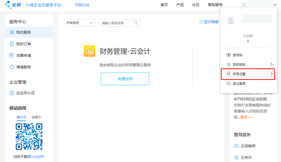
Task: Open 首页 in top navigation
Action: coord(164,5)
